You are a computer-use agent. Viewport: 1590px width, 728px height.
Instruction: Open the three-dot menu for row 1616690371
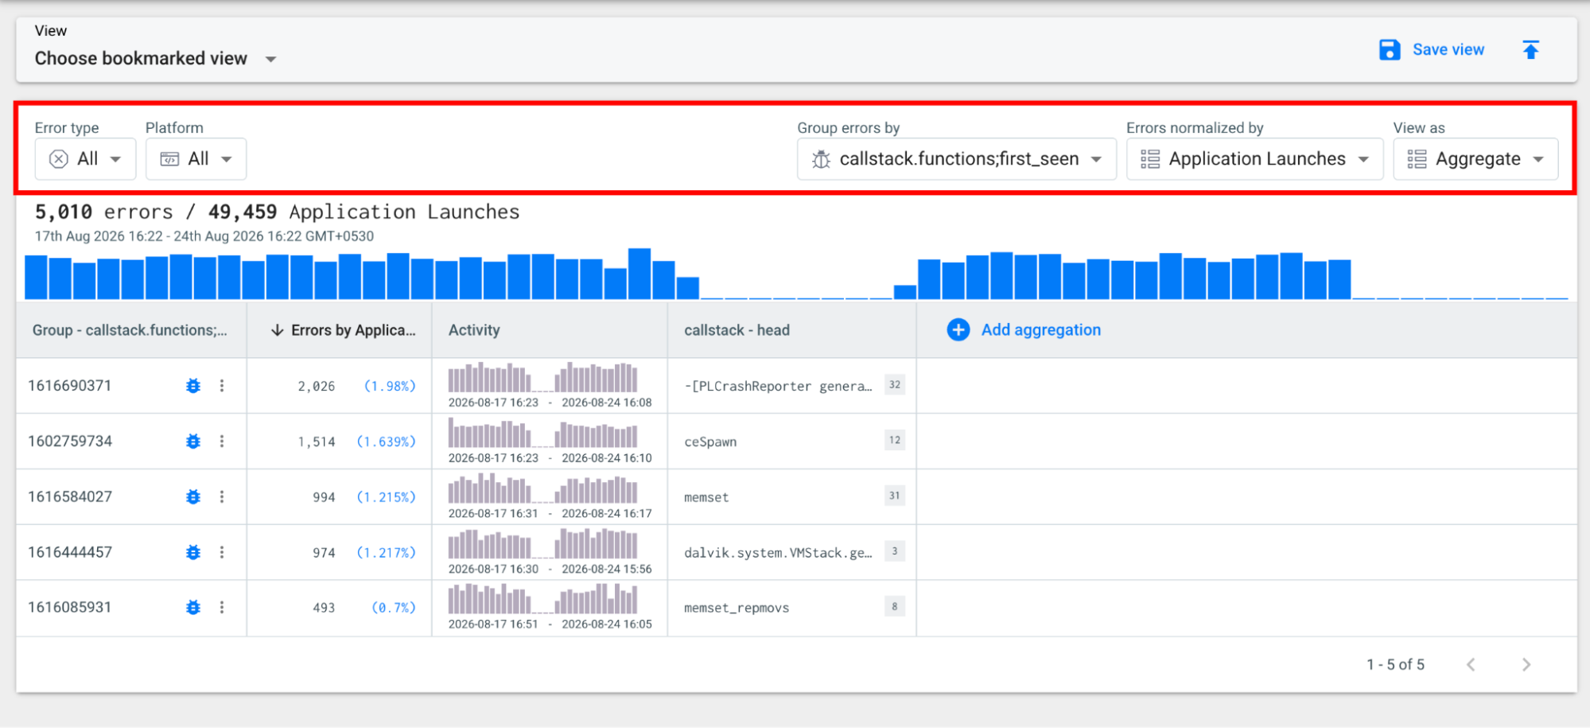tap(222, 386)
